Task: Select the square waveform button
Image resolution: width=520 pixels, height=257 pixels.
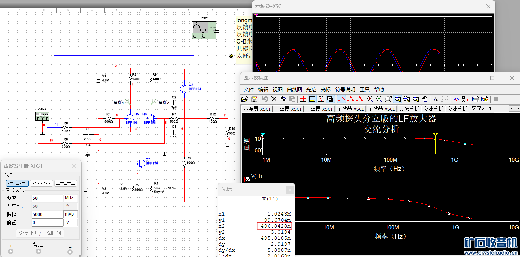Action: [66, 183]
